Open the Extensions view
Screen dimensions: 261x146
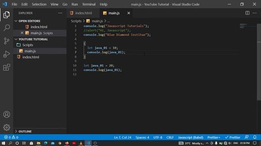coord(7,67)
